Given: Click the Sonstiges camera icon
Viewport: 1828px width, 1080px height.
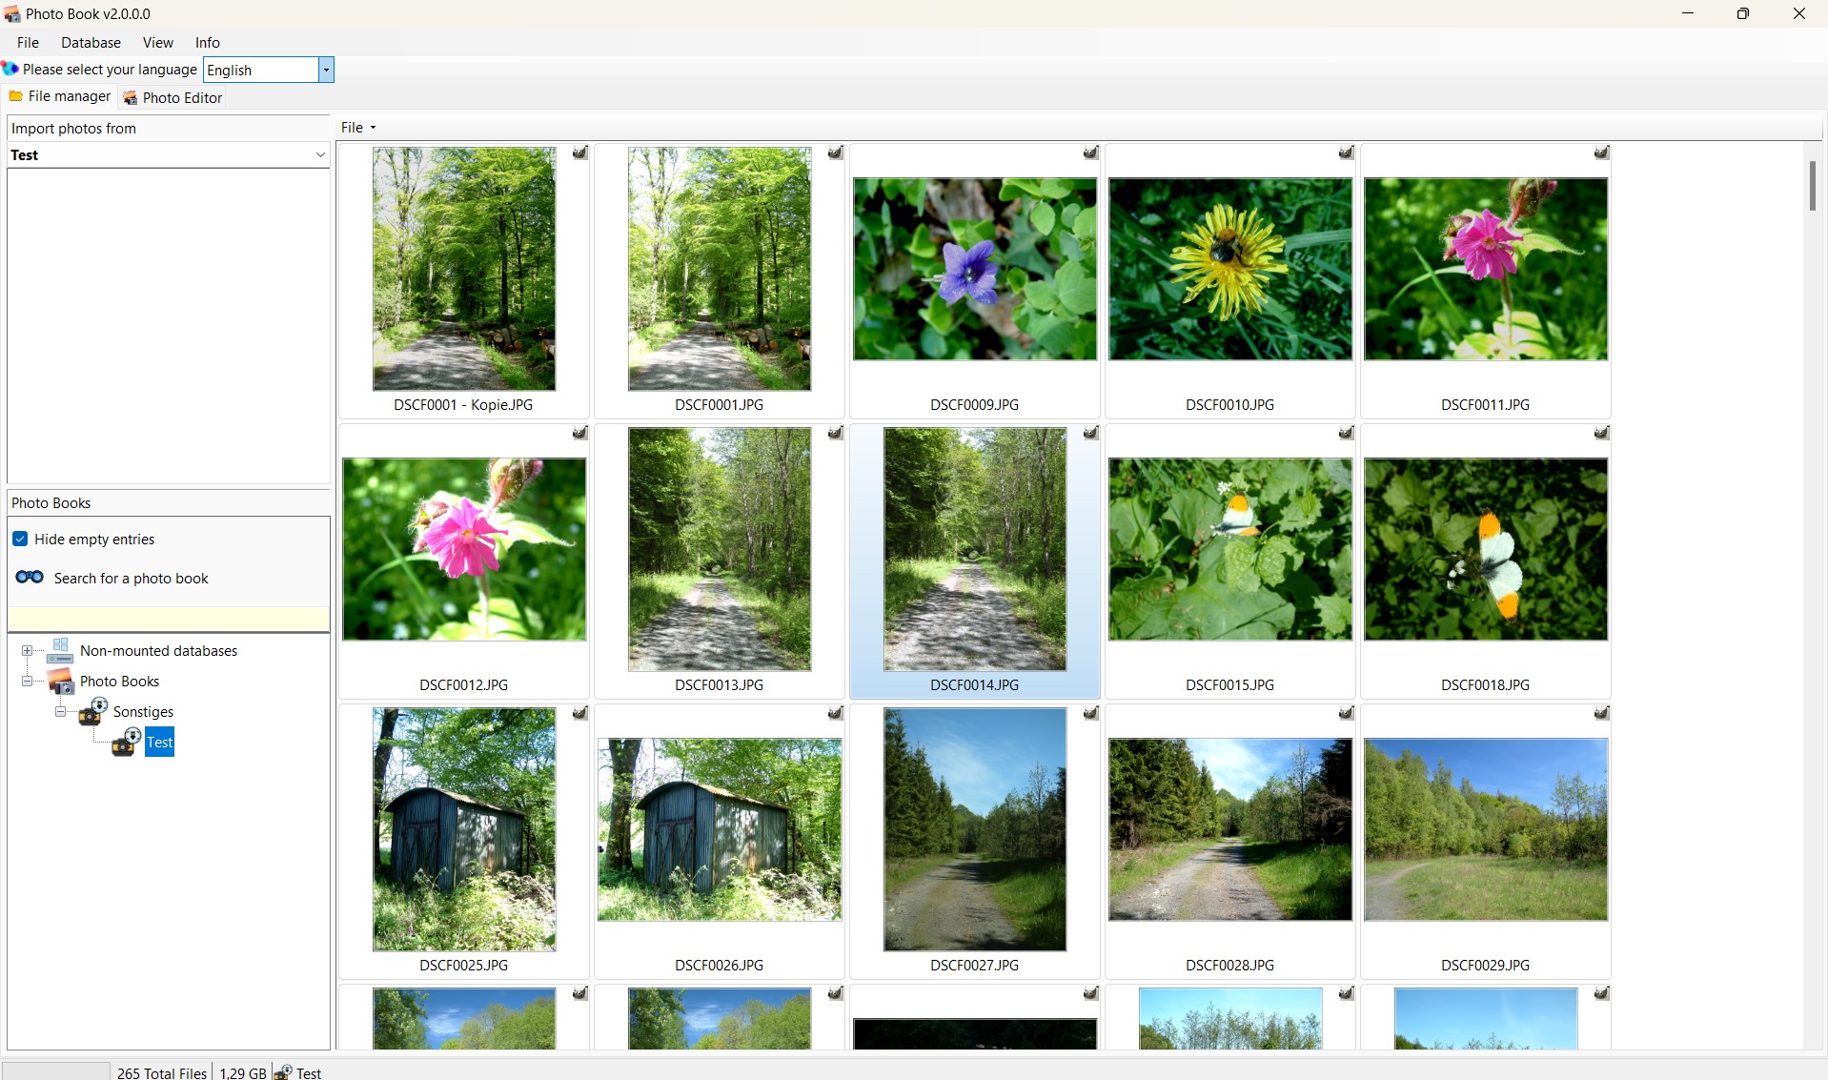Looking at the screenshot, I should 93,712.
